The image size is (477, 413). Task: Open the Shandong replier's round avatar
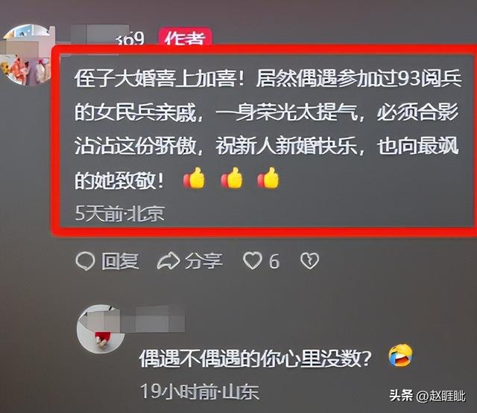[101, 329]
